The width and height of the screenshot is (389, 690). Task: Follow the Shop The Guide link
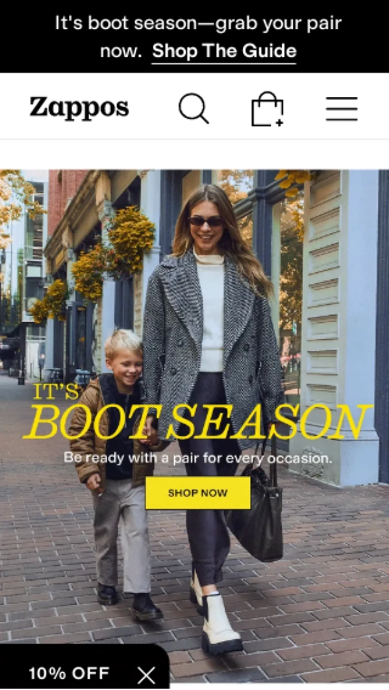pyautogui.click(x=224, y=51)
